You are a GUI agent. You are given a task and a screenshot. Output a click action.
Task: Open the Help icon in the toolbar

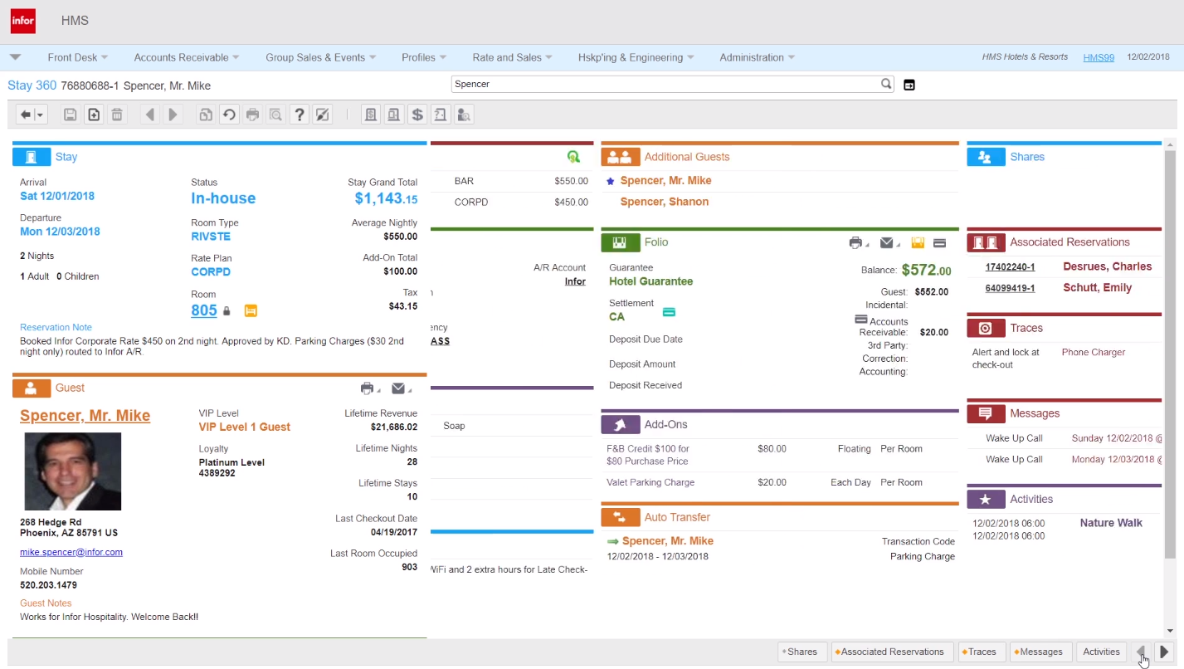point(299,114)
